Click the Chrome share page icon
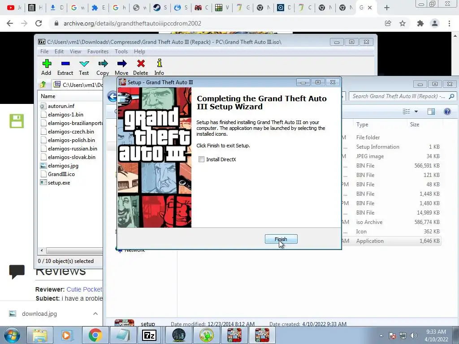The height and width of the screenshot is (344, 459). pyautogui.click(x=388, y=23)
